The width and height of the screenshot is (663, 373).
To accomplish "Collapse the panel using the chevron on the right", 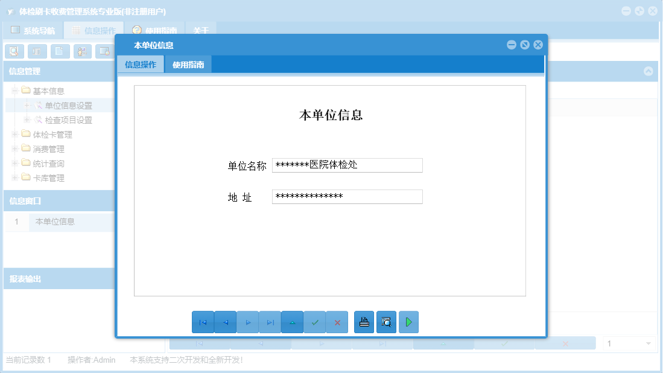I will coord(649,71).
